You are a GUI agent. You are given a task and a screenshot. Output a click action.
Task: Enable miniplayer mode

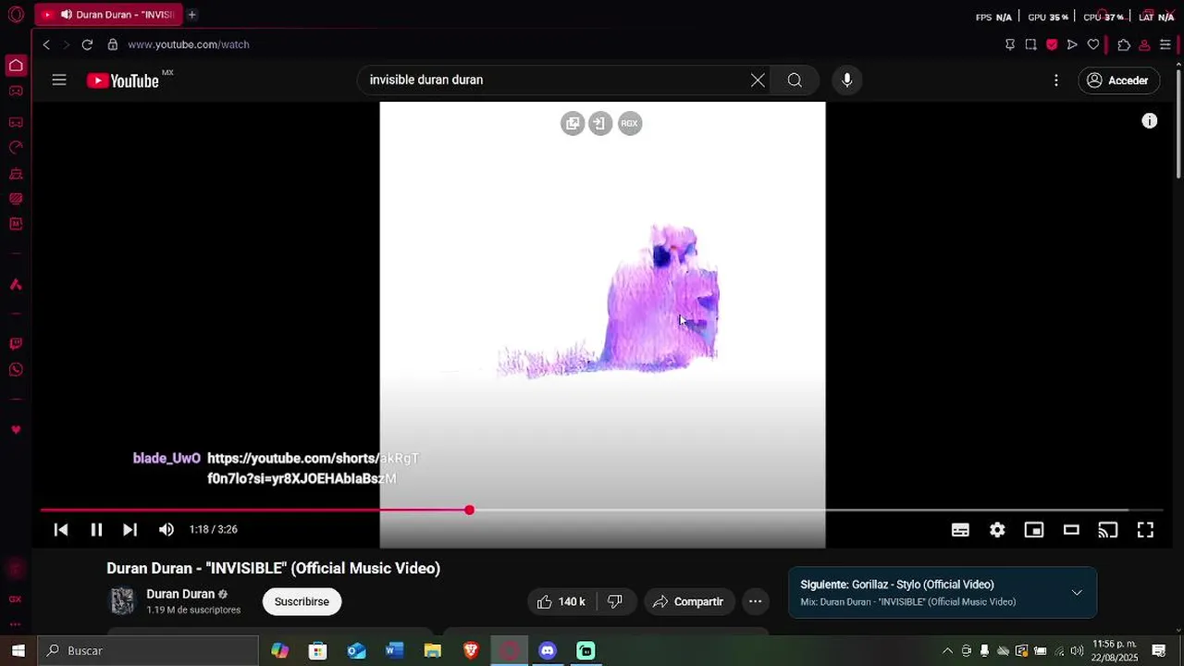pyautogui.click(x=1034, y=530)
